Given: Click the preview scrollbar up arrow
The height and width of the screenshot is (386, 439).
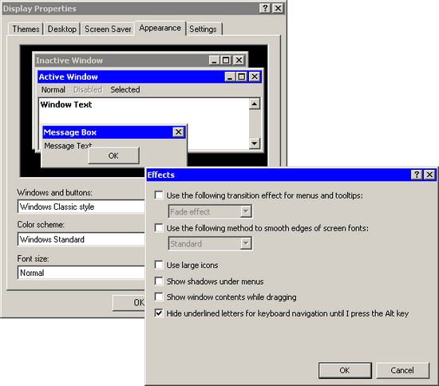Looking at the screenshot, I should pos(255,104).
